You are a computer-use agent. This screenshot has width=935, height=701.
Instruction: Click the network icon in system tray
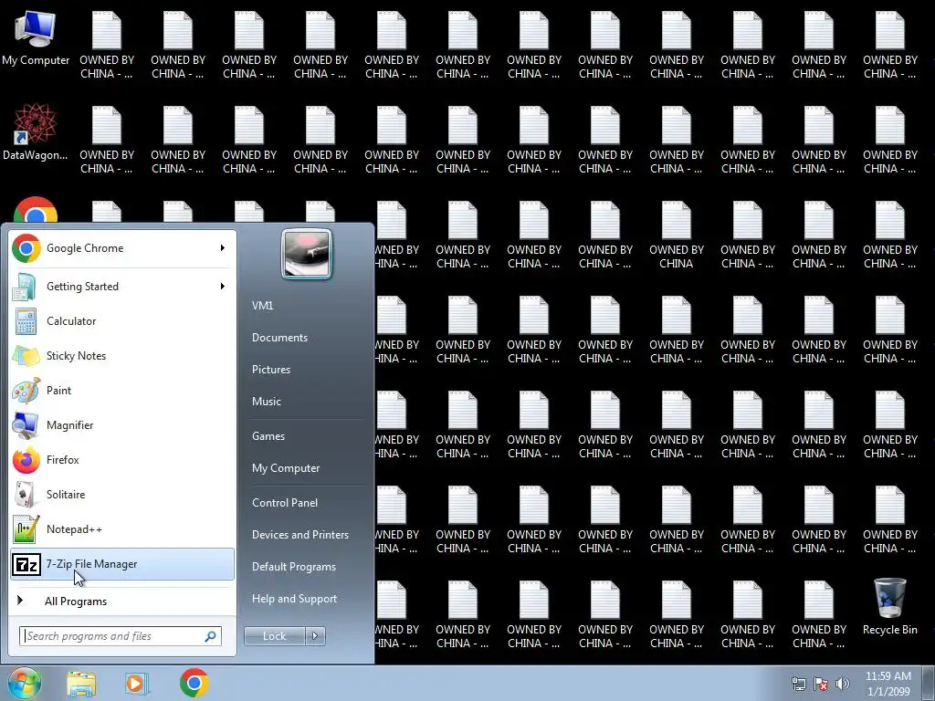tap(798, 685)
